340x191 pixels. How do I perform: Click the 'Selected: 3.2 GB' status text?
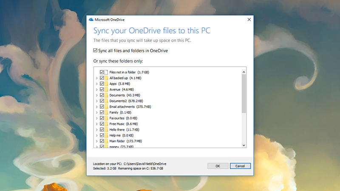(105, 168)
